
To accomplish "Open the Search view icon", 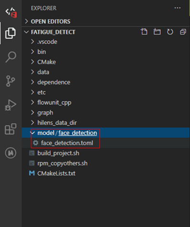I will [x=11, y=57].
